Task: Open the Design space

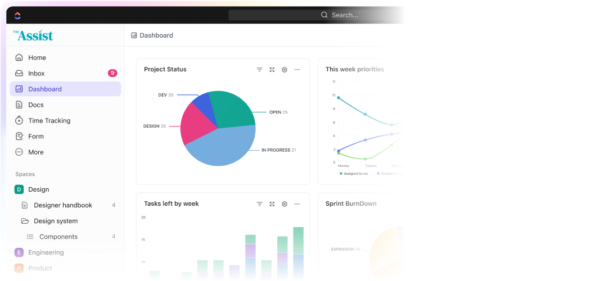Action: (x=65, y=189)
